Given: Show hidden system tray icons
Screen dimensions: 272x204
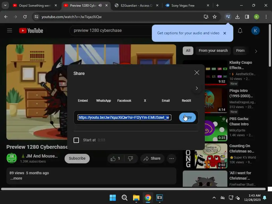Looking at the screenshot, I should 214,198.
